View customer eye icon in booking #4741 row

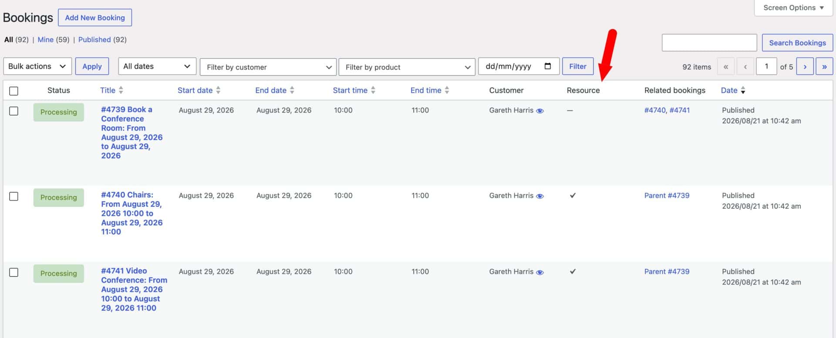click(540, 272)
